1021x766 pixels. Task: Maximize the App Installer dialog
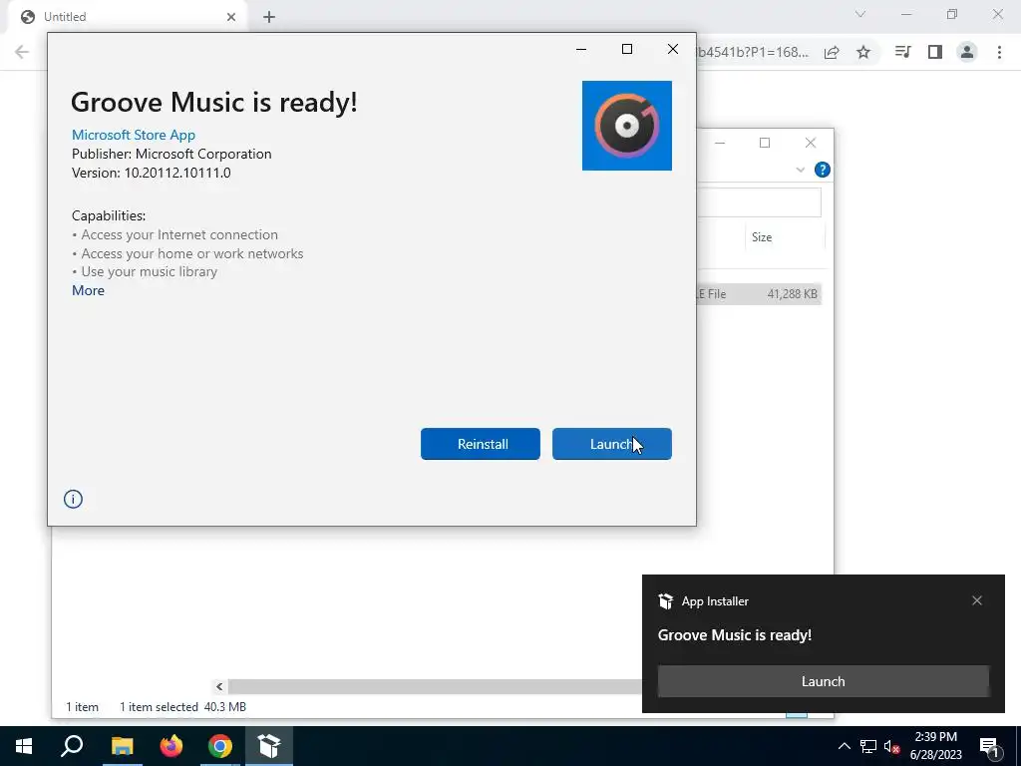(x=627, y=49)
